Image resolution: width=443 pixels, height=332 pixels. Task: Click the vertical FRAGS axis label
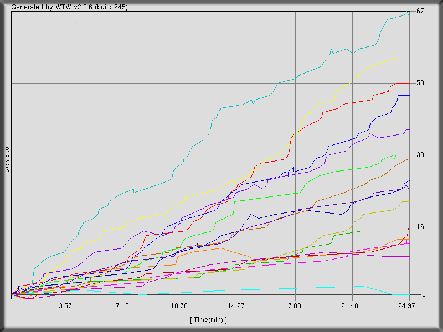pos(7,157)
